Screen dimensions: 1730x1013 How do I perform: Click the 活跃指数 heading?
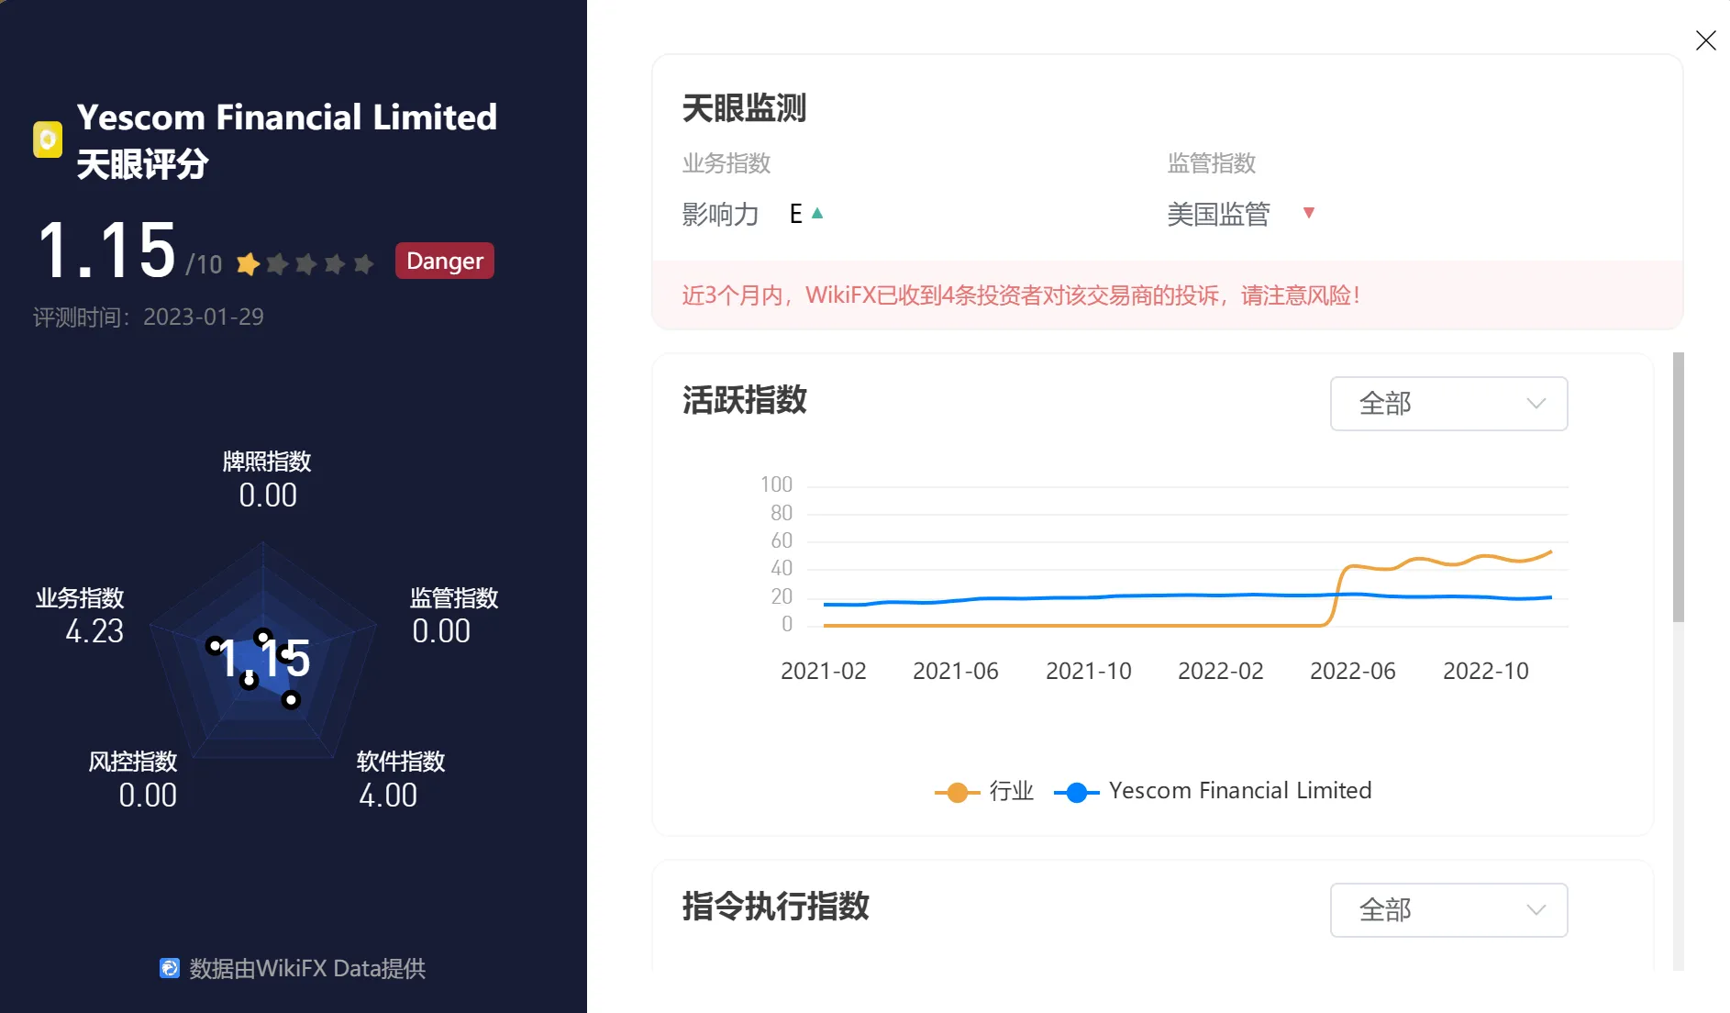pos(744,400)
